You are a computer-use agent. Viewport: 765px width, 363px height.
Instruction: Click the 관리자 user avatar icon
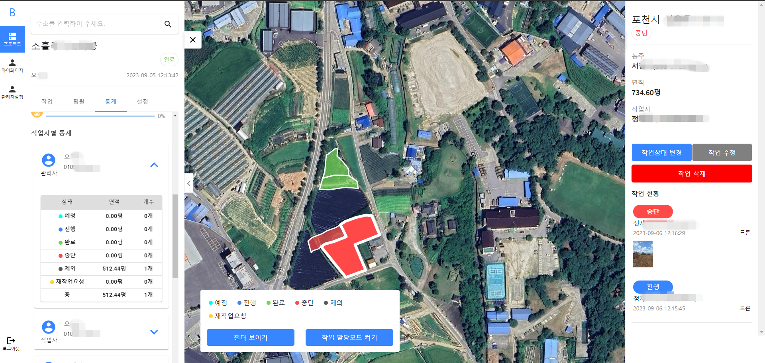(x=49, y=160)
